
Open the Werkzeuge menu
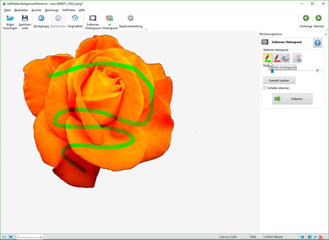point(52,10)
